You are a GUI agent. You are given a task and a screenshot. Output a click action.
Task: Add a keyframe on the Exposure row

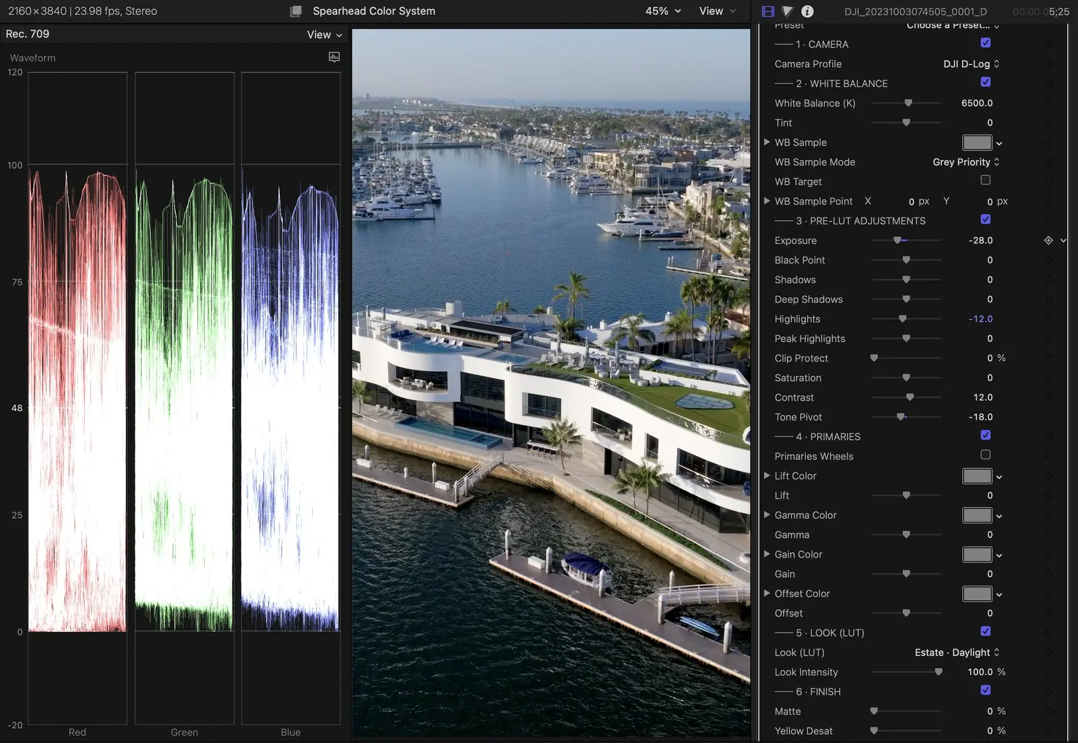coord(1048,240)
